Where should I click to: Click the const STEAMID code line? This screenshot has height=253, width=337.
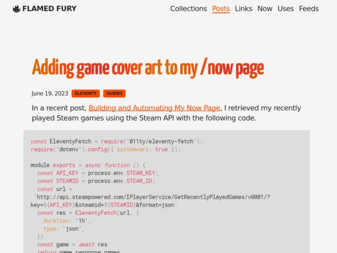(x=96, y=181)
